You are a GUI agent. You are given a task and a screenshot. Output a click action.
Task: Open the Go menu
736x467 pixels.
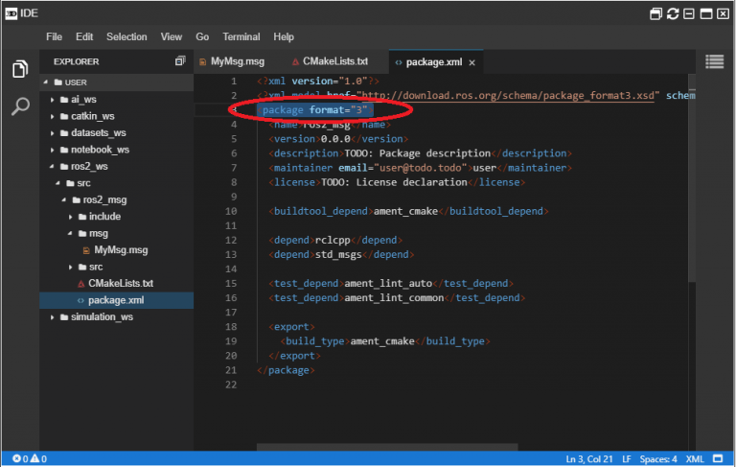202,36
